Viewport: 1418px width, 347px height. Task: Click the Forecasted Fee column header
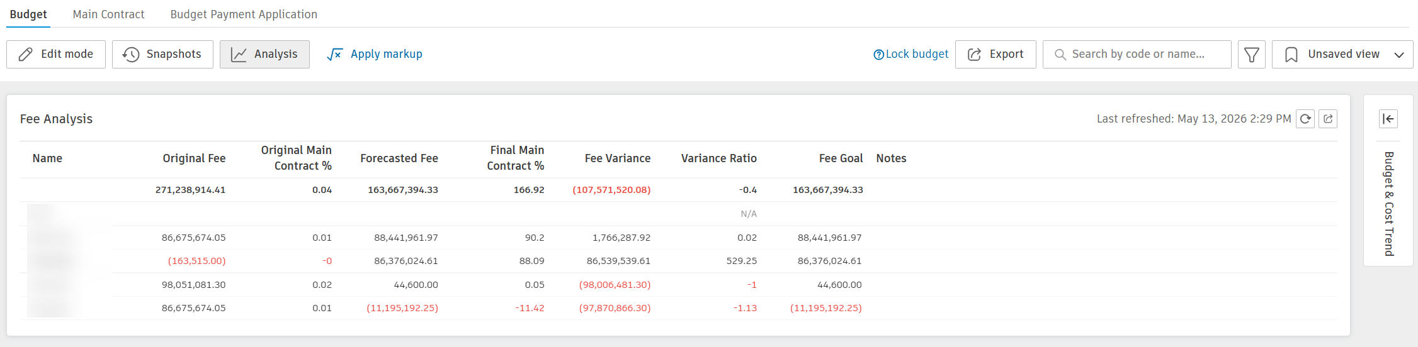tap(399, 158)
